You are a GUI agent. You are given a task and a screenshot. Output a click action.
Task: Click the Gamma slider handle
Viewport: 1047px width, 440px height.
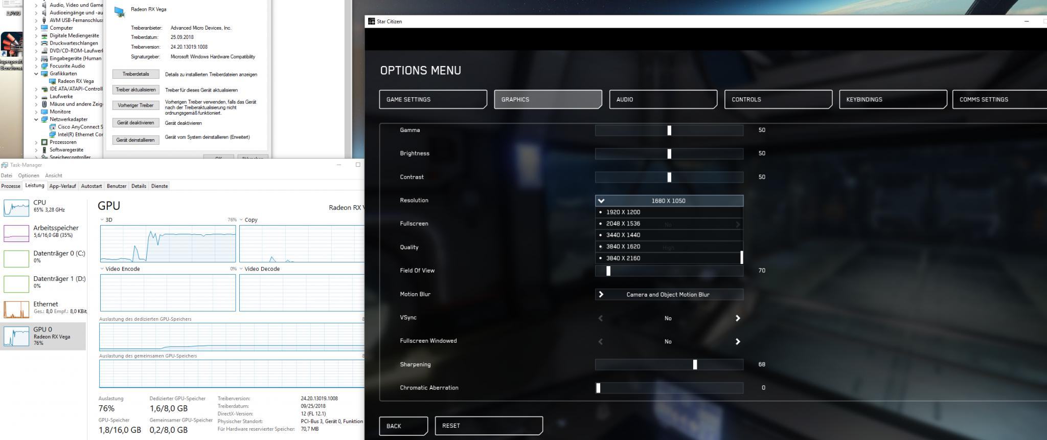point(669,130)
